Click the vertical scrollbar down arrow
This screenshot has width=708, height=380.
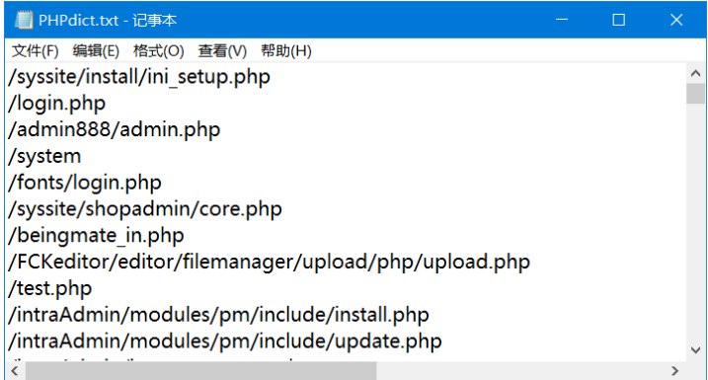(696, 349)
